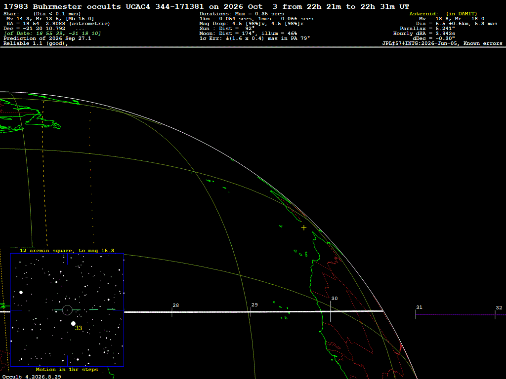Click the Mag Drop information line
This screenshot has height=379, width=506.
click(252, 24)
